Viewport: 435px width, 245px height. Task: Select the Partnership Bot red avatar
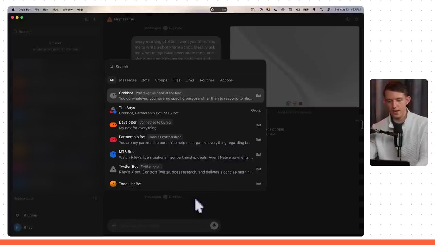[113, 140]
